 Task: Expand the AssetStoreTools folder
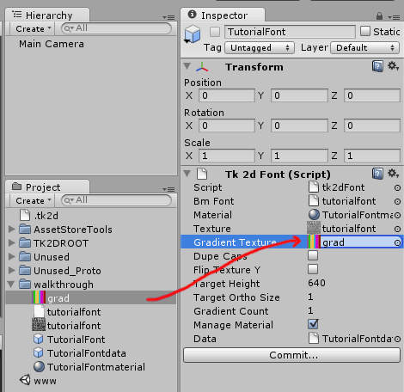tap(12, 229)
